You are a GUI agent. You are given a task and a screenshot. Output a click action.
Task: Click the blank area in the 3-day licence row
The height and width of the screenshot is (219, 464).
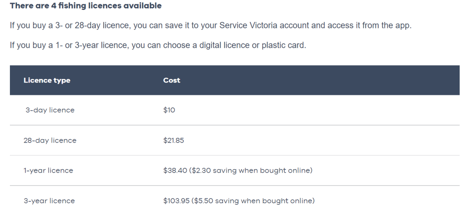(317, 110)
